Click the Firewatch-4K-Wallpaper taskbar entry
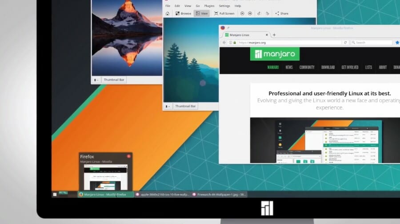 219,194
